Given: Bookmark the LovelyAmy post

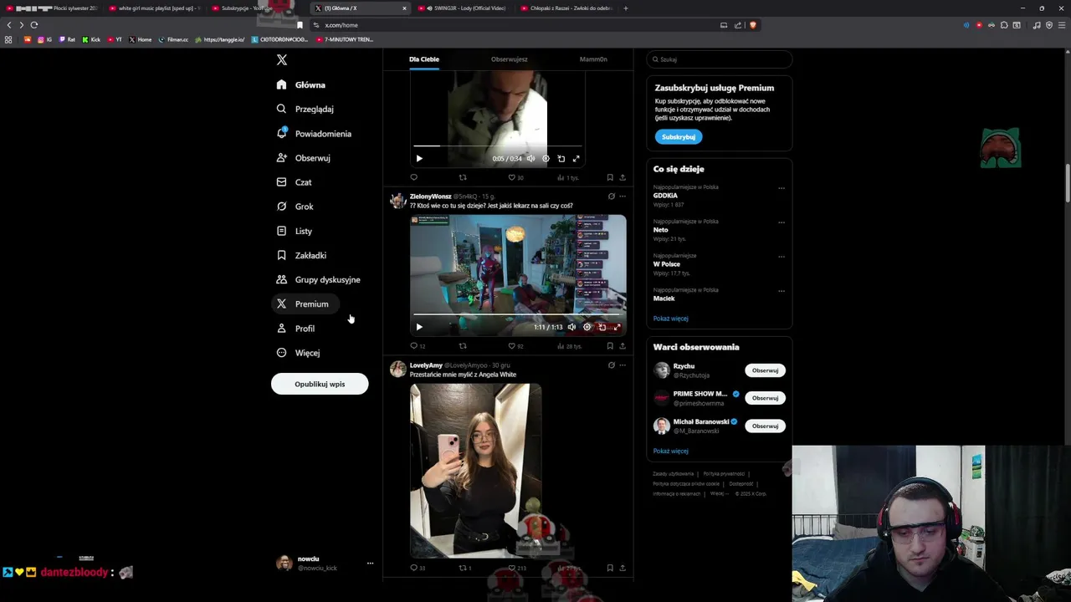Looking at the screenshot, I should pyautogui.click(x=610, y=568).
